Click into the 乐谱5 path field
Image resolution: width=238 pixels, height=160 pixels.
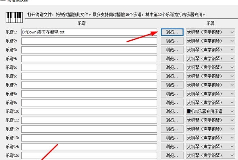pos(89,67)
